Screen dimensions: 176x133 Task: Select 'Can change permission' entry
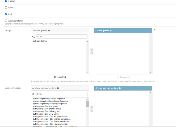pyautogui.click(x=52, y=119)
